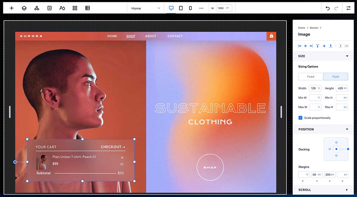This screenshot has height=197, width=357.
Task: Click the circular SHOP button
Action: (x=210, y=168)
